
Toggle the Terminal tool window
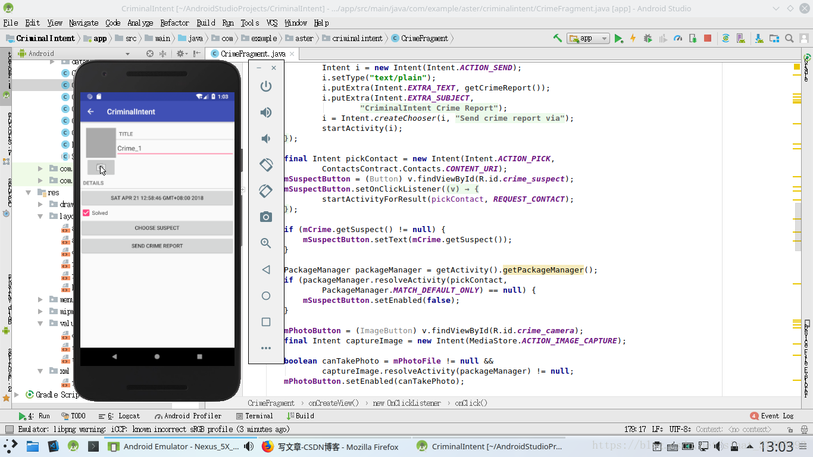pyautogui.click(x=255, y=416)
